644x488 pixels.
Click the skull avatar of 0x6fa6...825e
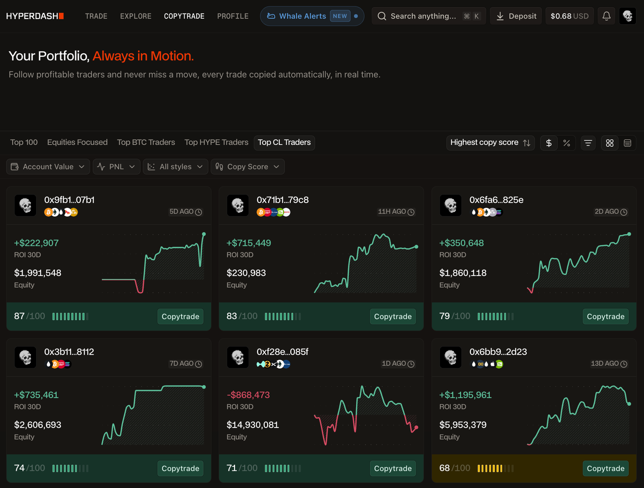(450, 205)
